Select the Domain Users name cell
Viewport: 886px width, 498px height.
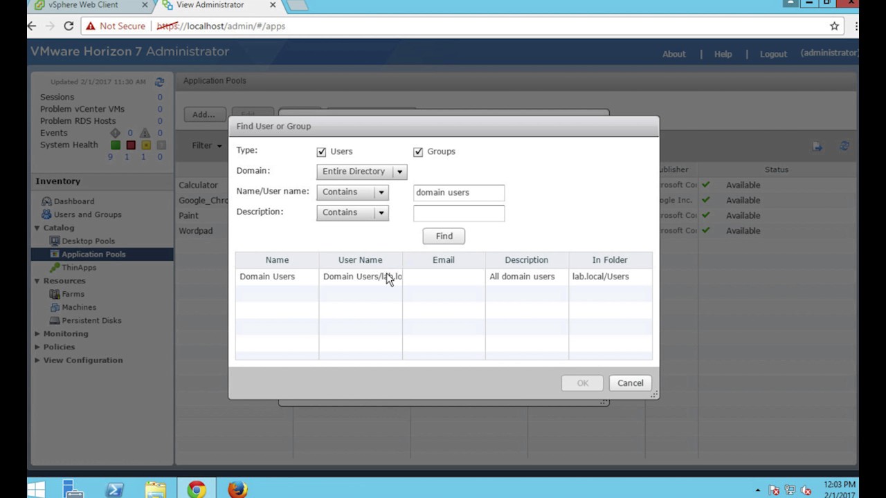[x=277, y=277]
